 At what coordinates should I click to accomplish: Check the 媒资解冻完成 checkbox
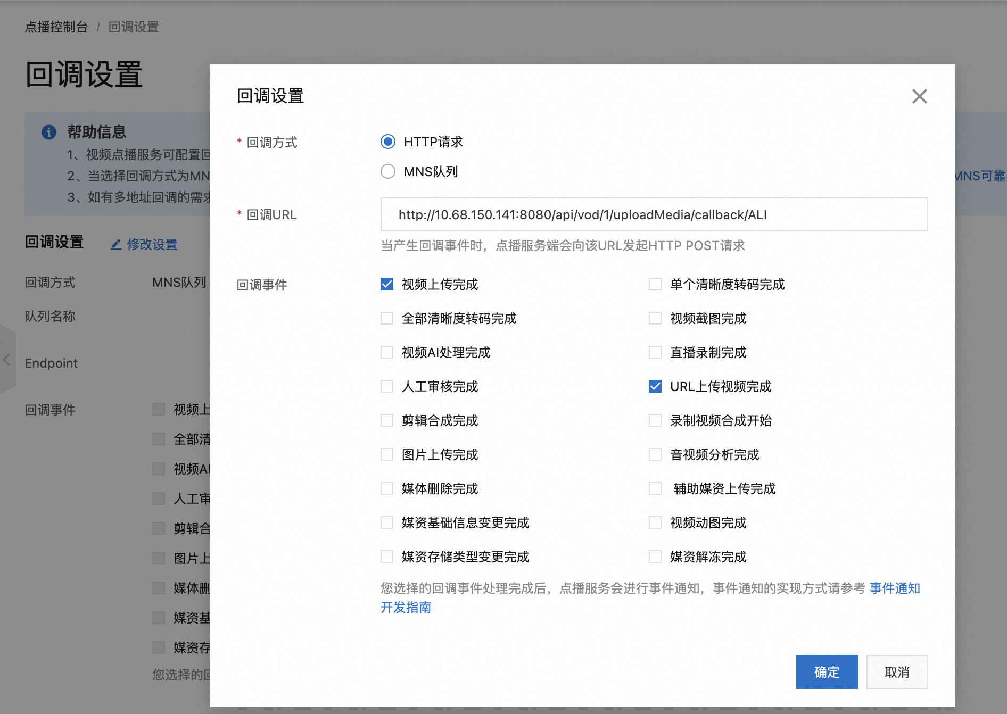pyautogui.click(x=655, y=557)
